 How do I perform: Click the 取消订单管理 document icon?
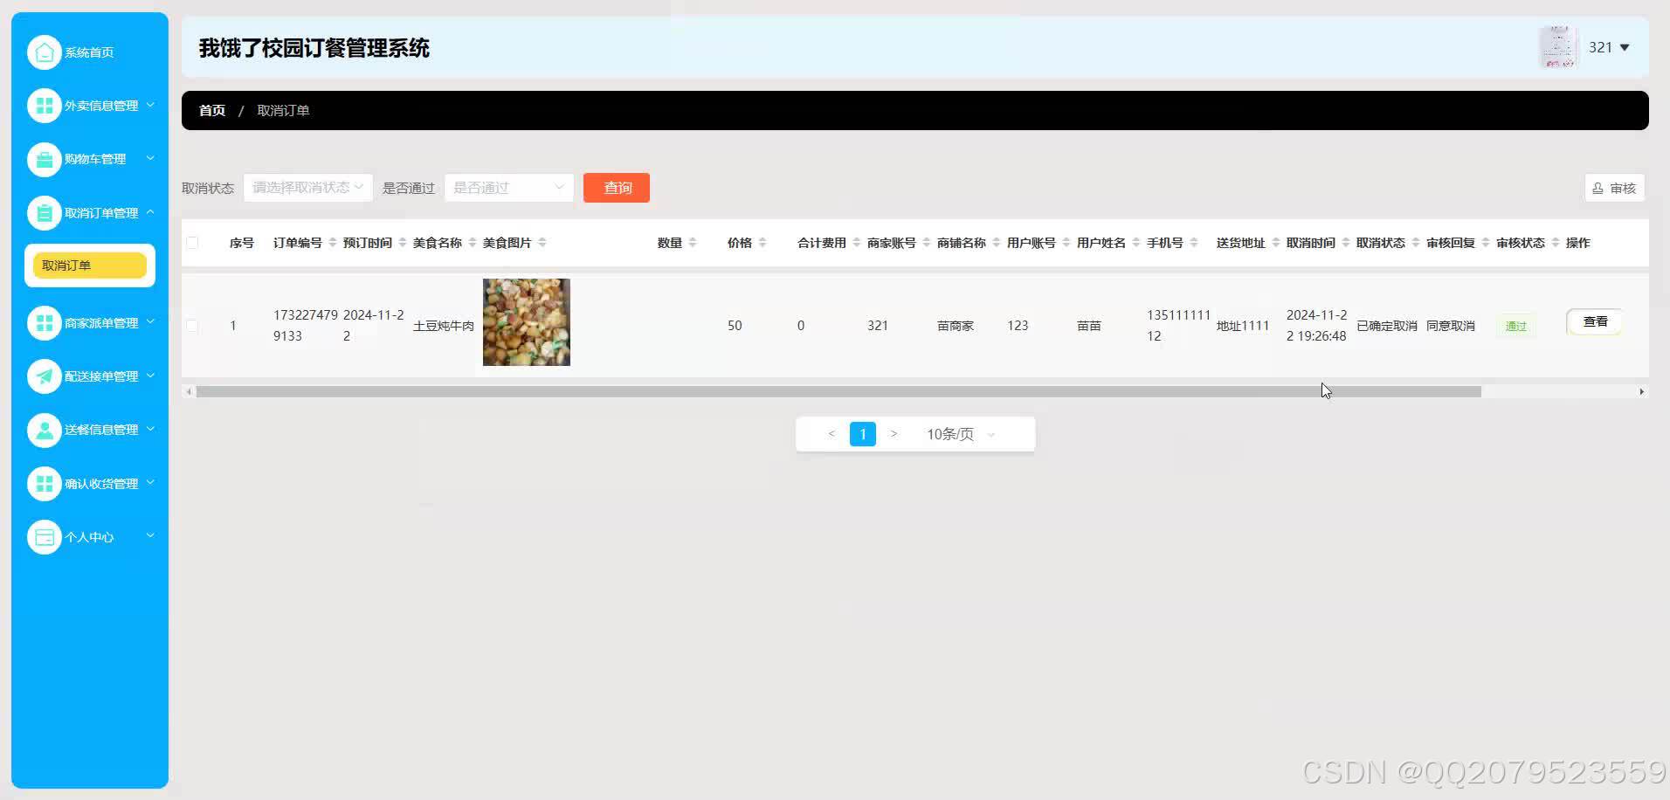click(45, 212)
